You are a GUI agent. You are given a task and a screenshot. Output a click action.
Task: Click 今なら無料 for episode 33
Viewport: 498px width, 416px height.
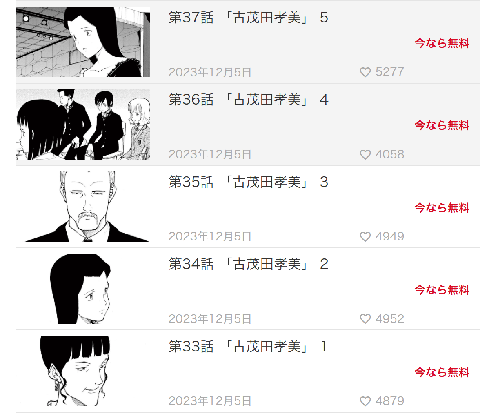pos(442,372)
